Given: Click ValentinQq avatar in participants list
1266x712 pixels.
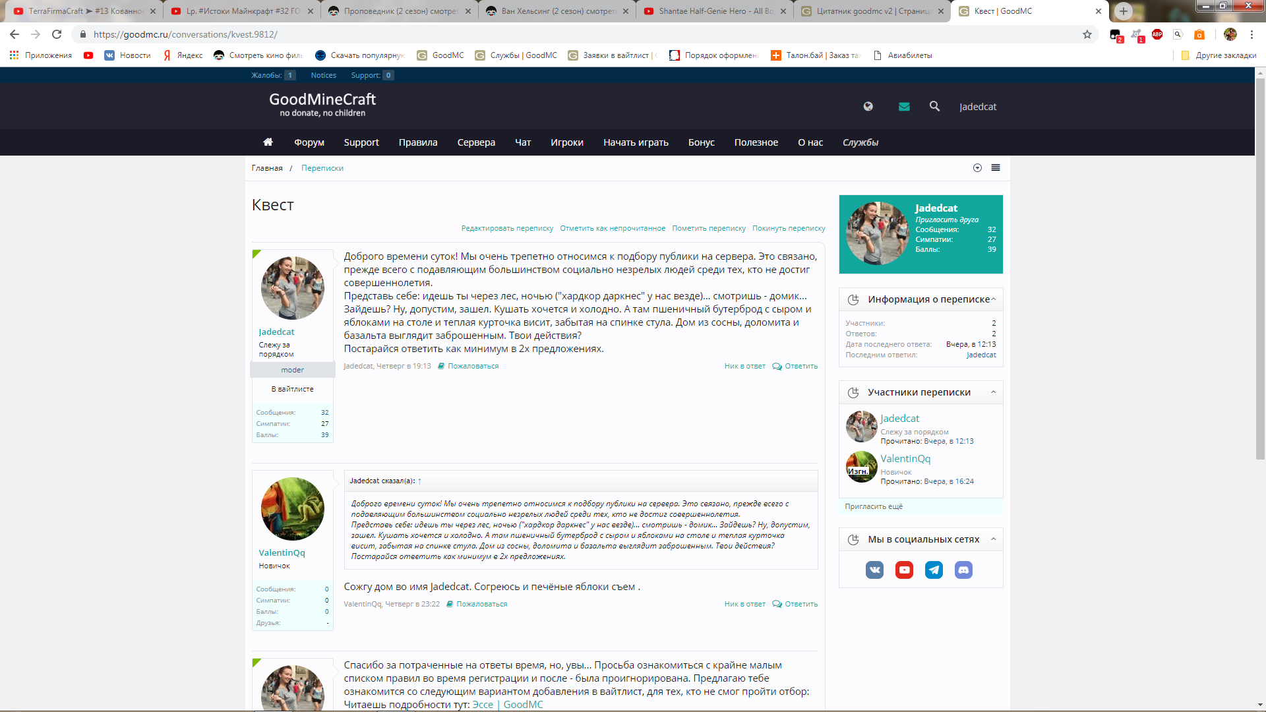Looking at the screenshot, I should click(861, 467).
